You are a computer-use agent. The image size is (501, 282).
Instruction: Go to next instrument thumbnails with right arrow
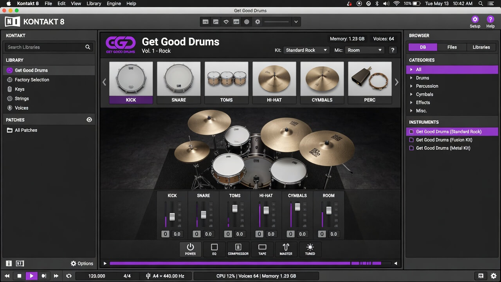[x=396, y=82]
